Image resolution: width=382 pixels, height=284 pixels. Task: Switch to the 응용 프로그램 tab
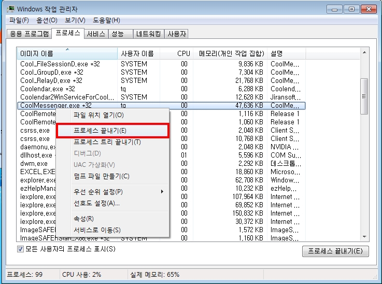(x=29, y=34)
